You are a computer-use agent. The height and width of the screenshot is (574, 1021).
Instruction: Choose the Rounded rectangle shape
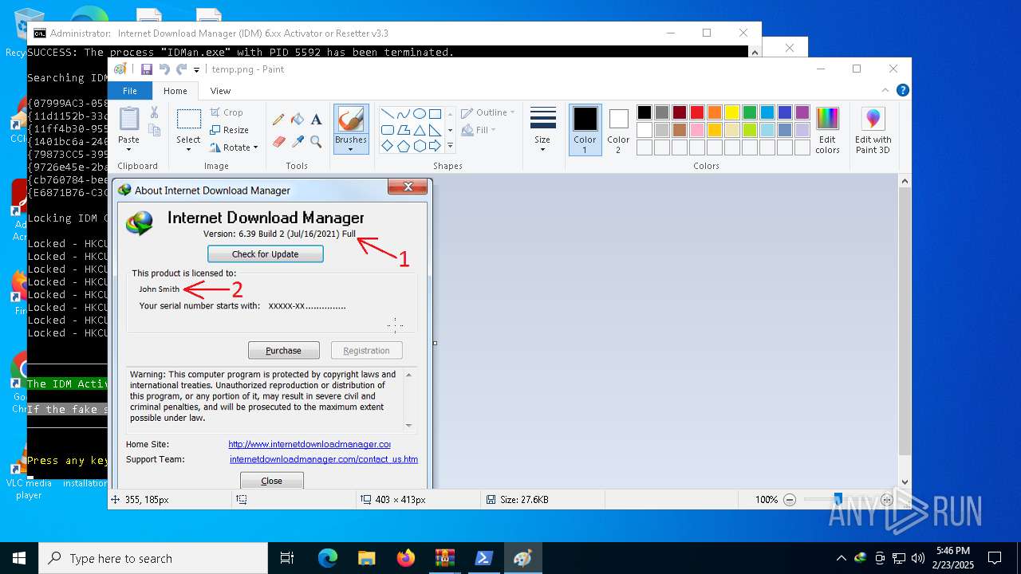pyautogui.click(x=387, y=130)
